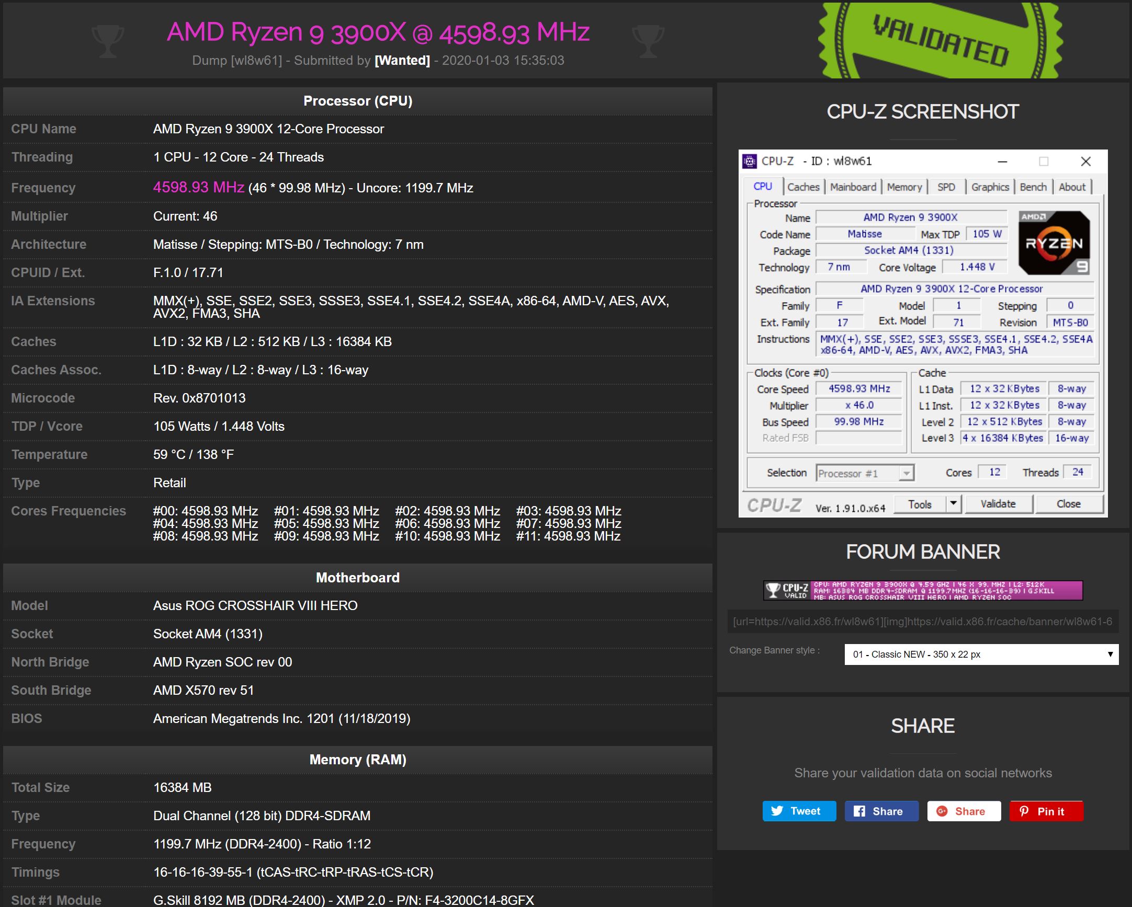Click the Ryzen 9 logo in CPU-Z
Screen dimensions: 1132x907
pos(1054,243)
